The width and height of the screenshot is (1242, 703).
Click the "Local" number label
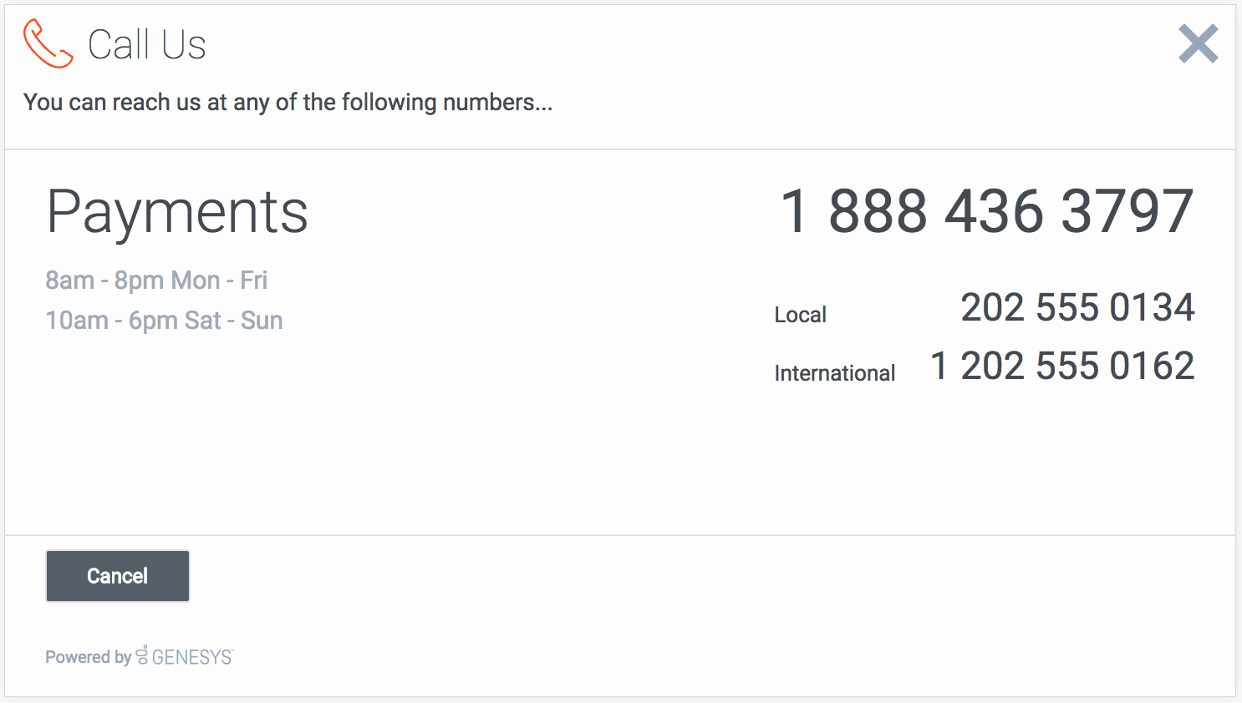point(800,315)
